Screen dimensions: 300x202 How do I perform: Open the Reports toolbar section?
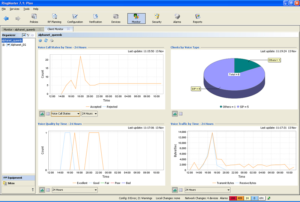point(198,18)
